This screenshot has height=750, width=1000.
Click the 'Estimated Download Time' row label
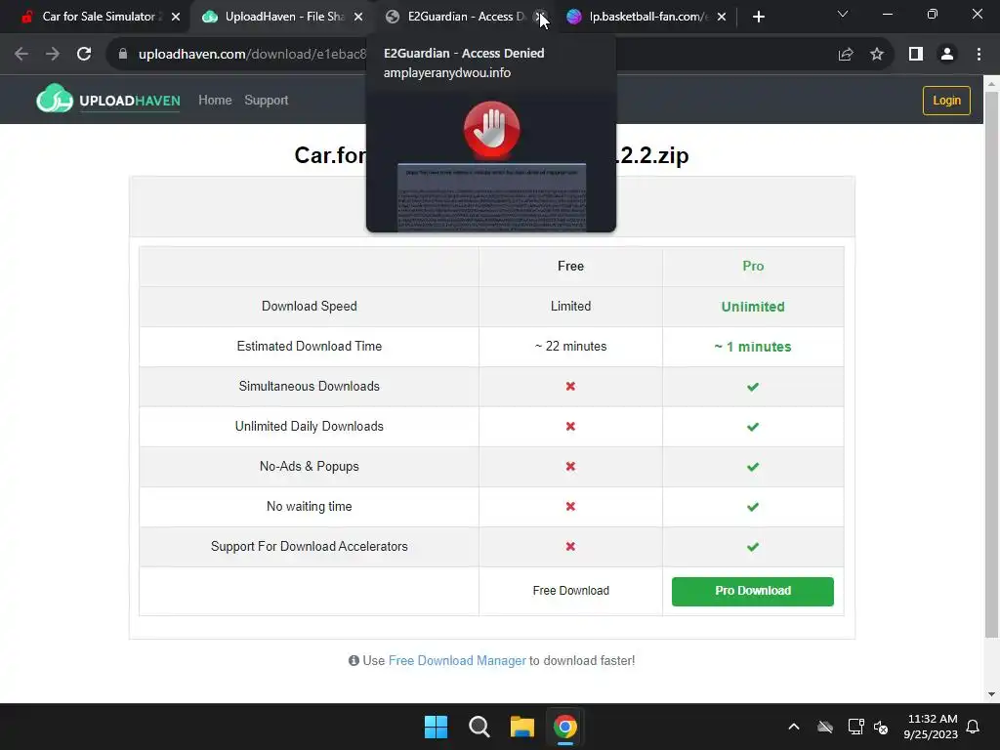point(310,347)
